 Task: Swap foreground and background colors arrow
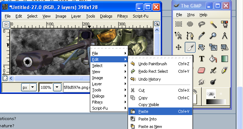[x=195, y=92]
